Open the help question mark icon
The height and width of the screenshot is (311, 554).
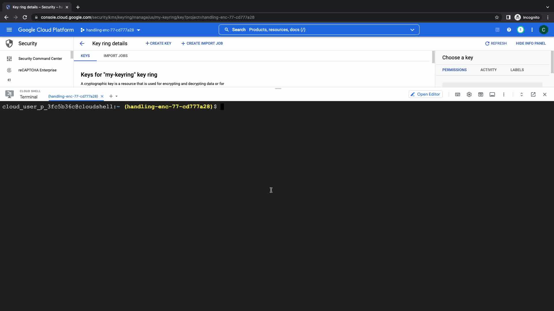coord(509,30)
